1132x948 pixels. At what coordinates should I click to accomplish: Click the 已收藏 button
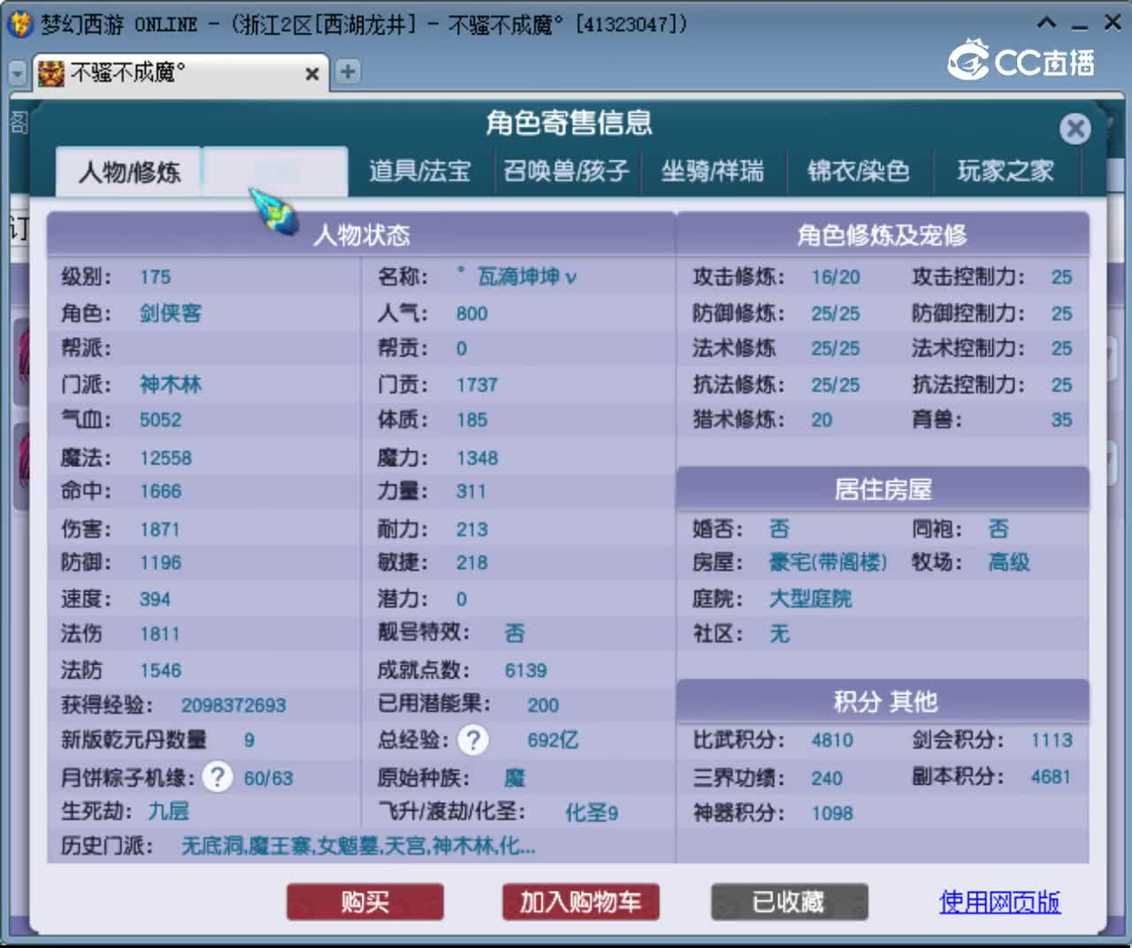(789, 902)
